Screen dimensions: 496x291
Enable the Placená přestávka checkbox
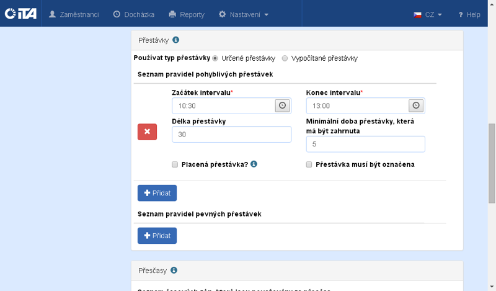pos(175,165)
